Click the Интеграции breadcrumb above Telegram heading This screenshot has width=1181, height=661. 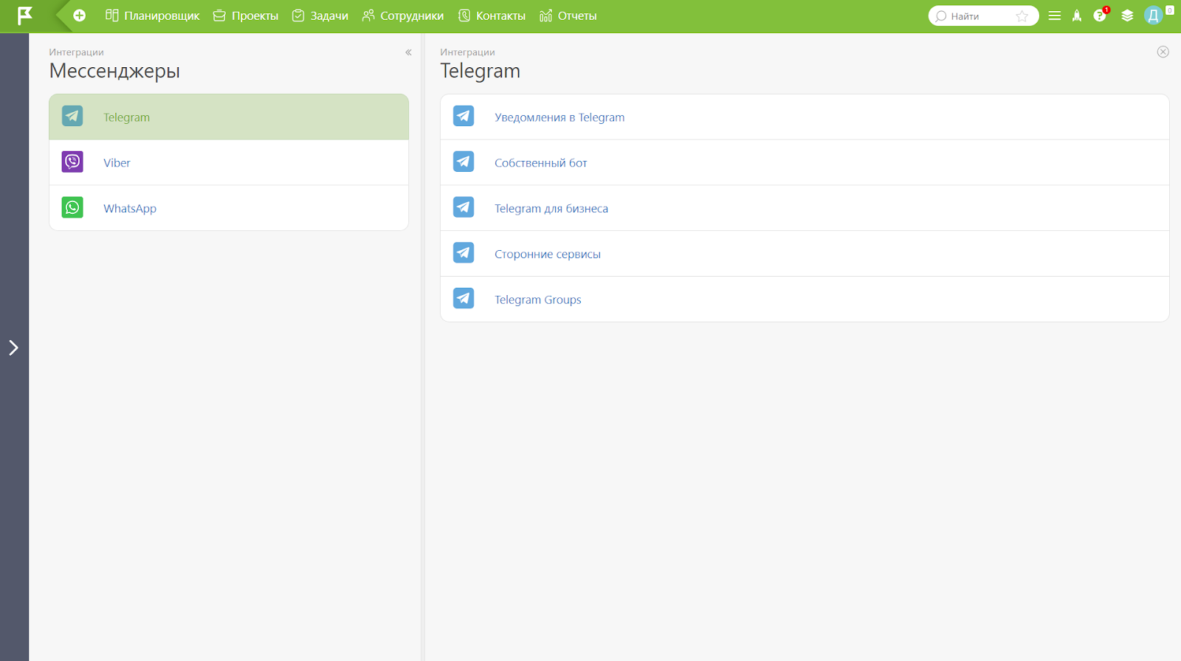coord(467,52)
